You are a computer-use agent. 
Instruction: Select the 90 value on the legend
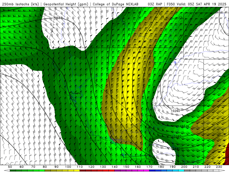[x=56, y=167]
